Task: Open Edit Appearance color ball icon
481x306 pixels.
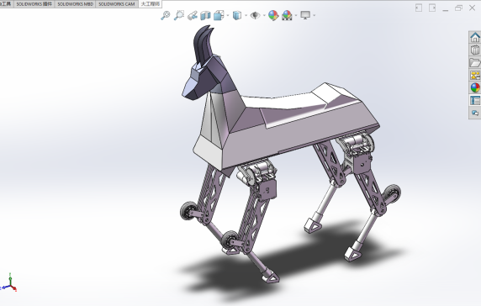Action: pyautogui.click(x=273, y=15)
